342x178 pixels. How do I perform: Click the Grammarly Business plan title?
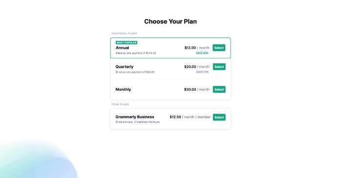coord(135,117)
